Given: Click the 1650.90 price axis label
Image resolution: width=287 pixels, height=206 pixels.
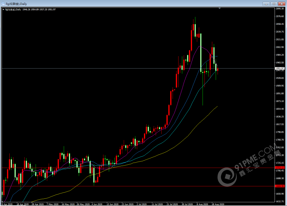Looking at the screenshot, I should coord(280,194).
